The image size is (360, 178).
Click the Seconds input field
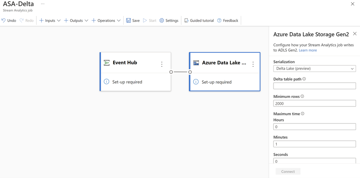[x=315, y=161]
